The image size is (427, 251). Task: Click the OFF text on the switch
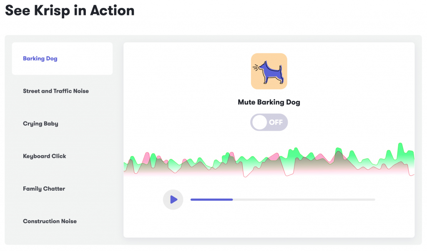click(x=276, y=122)
